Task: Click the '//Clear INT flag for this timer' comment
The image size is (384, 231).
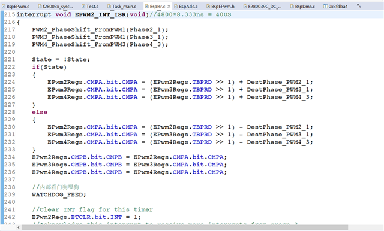Action: coord(92,210)
